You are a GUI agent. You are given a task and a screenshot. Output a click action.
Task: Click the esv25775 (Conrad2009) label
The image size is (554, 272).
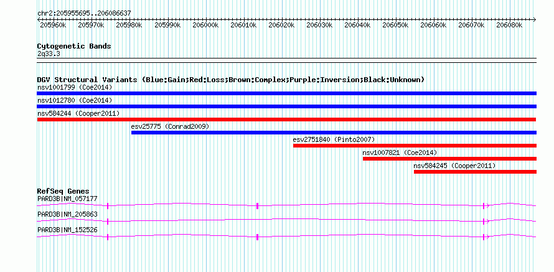tap(171, 126)
